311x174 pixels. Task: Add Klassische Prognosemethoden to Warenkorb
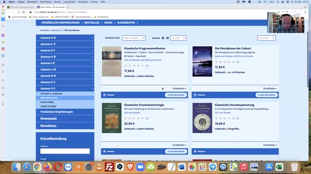click(x=176, y=95)
